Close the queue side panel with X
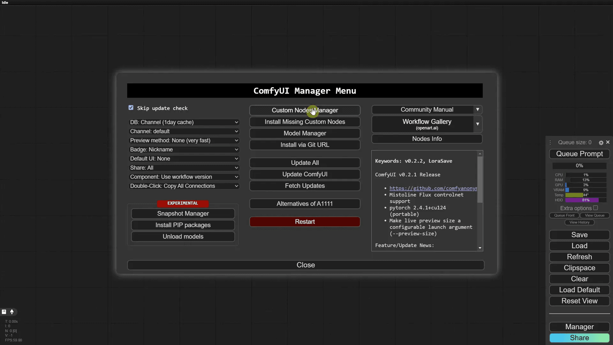 coord(608,142)
